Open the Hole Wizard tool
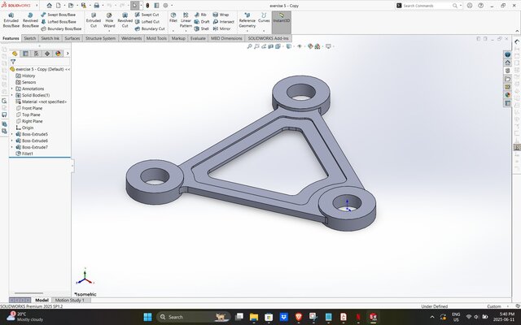Screen dimensions: 521x325 [109, 19]
